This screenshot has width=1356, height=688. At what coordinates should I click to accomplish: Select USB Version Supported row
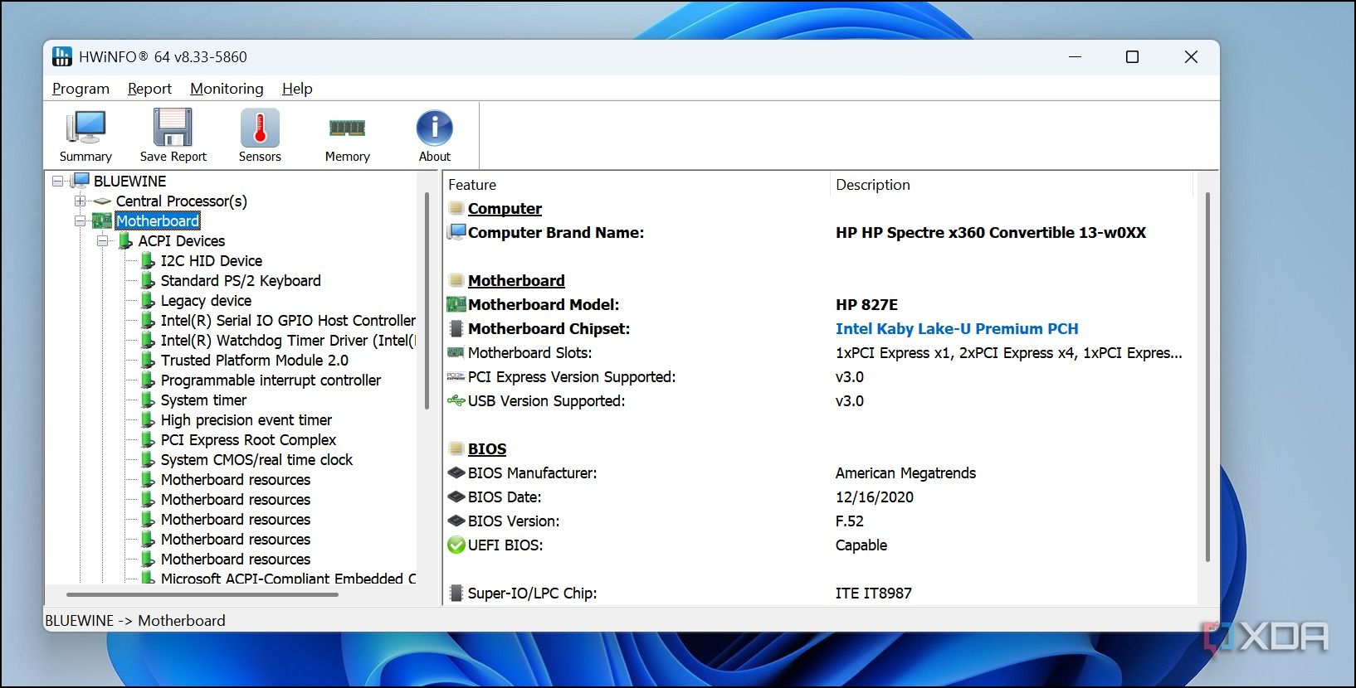tap(820, 401)
